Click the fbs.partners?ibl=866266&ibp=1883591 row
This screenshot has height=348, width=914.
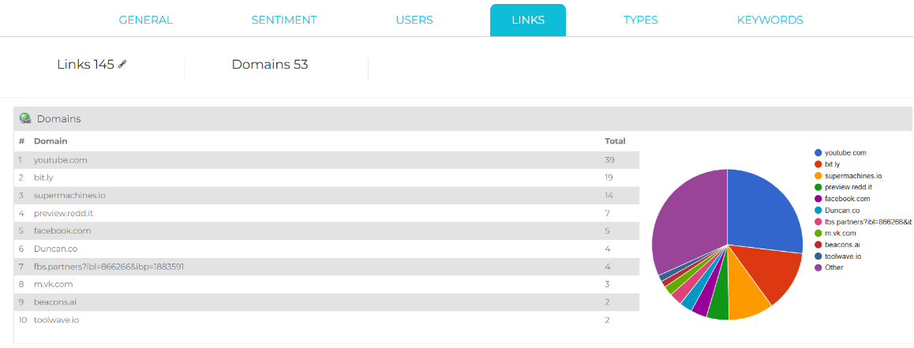327,267
